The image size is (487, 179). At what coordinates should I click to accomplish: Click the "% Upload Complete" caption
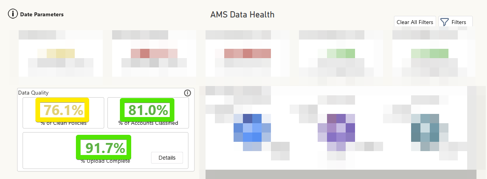tap(105, 161)
